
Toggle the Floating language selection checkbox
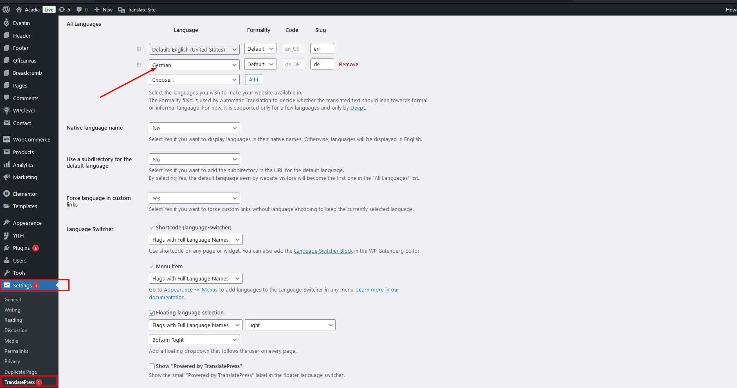point(152,313)
